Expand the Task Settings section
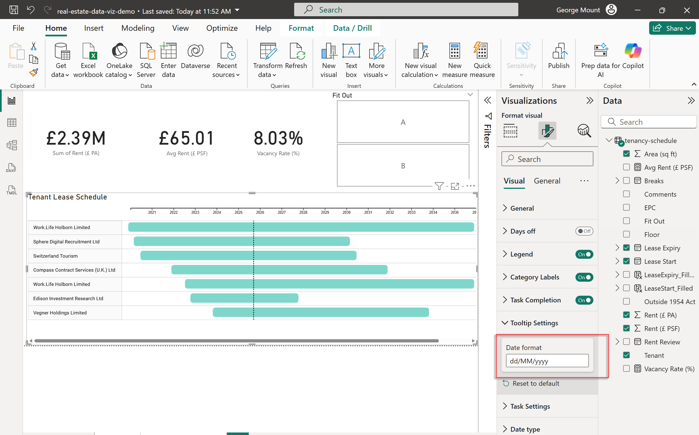Screen dimensions: 699x435 (530, 406)
